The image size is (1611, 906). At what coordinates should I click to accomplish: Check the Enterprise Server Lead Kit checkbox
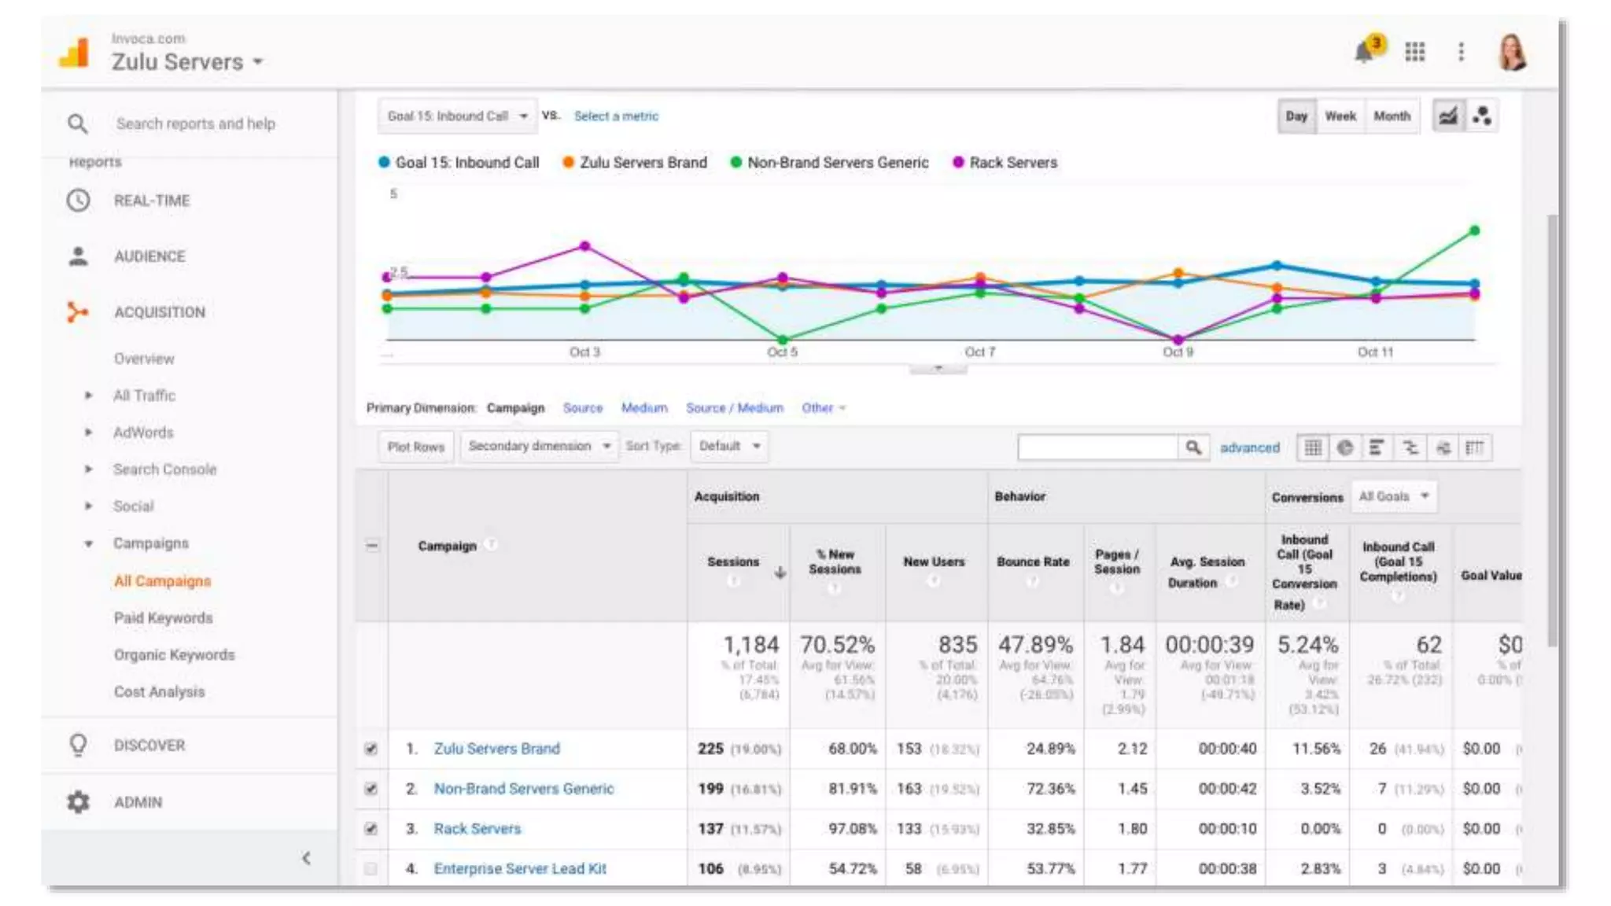(x=371, y=869)
